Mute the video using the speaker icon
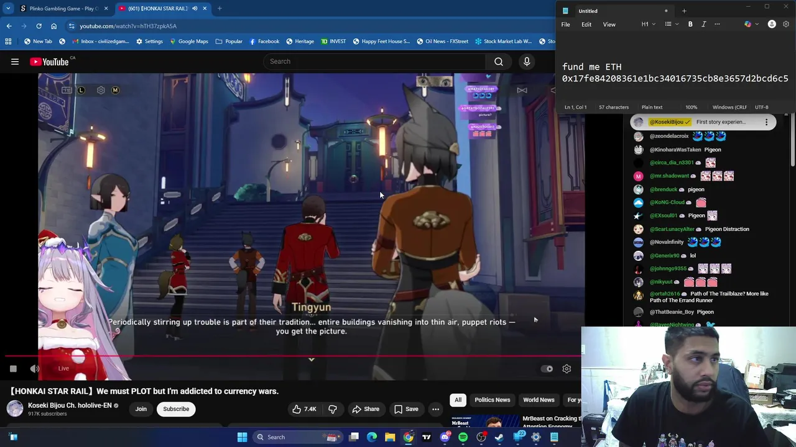Screen dimensions: 796x447 pos(35,369)
